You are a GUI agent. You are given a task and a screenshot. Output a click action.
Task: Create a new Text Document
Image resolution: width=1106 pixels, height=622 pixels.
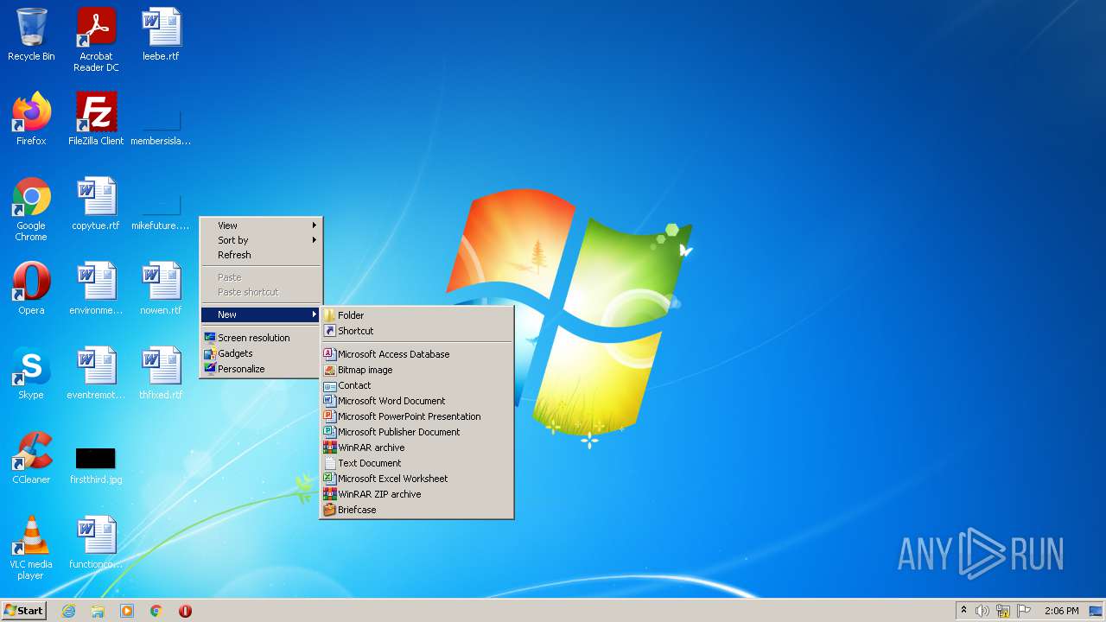416,463
